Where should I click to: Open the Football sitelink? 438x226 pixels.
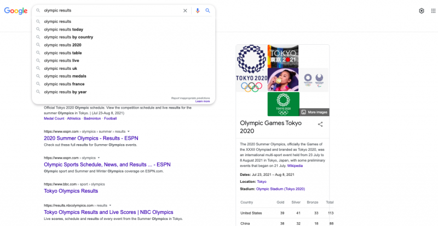click(111, 118)
